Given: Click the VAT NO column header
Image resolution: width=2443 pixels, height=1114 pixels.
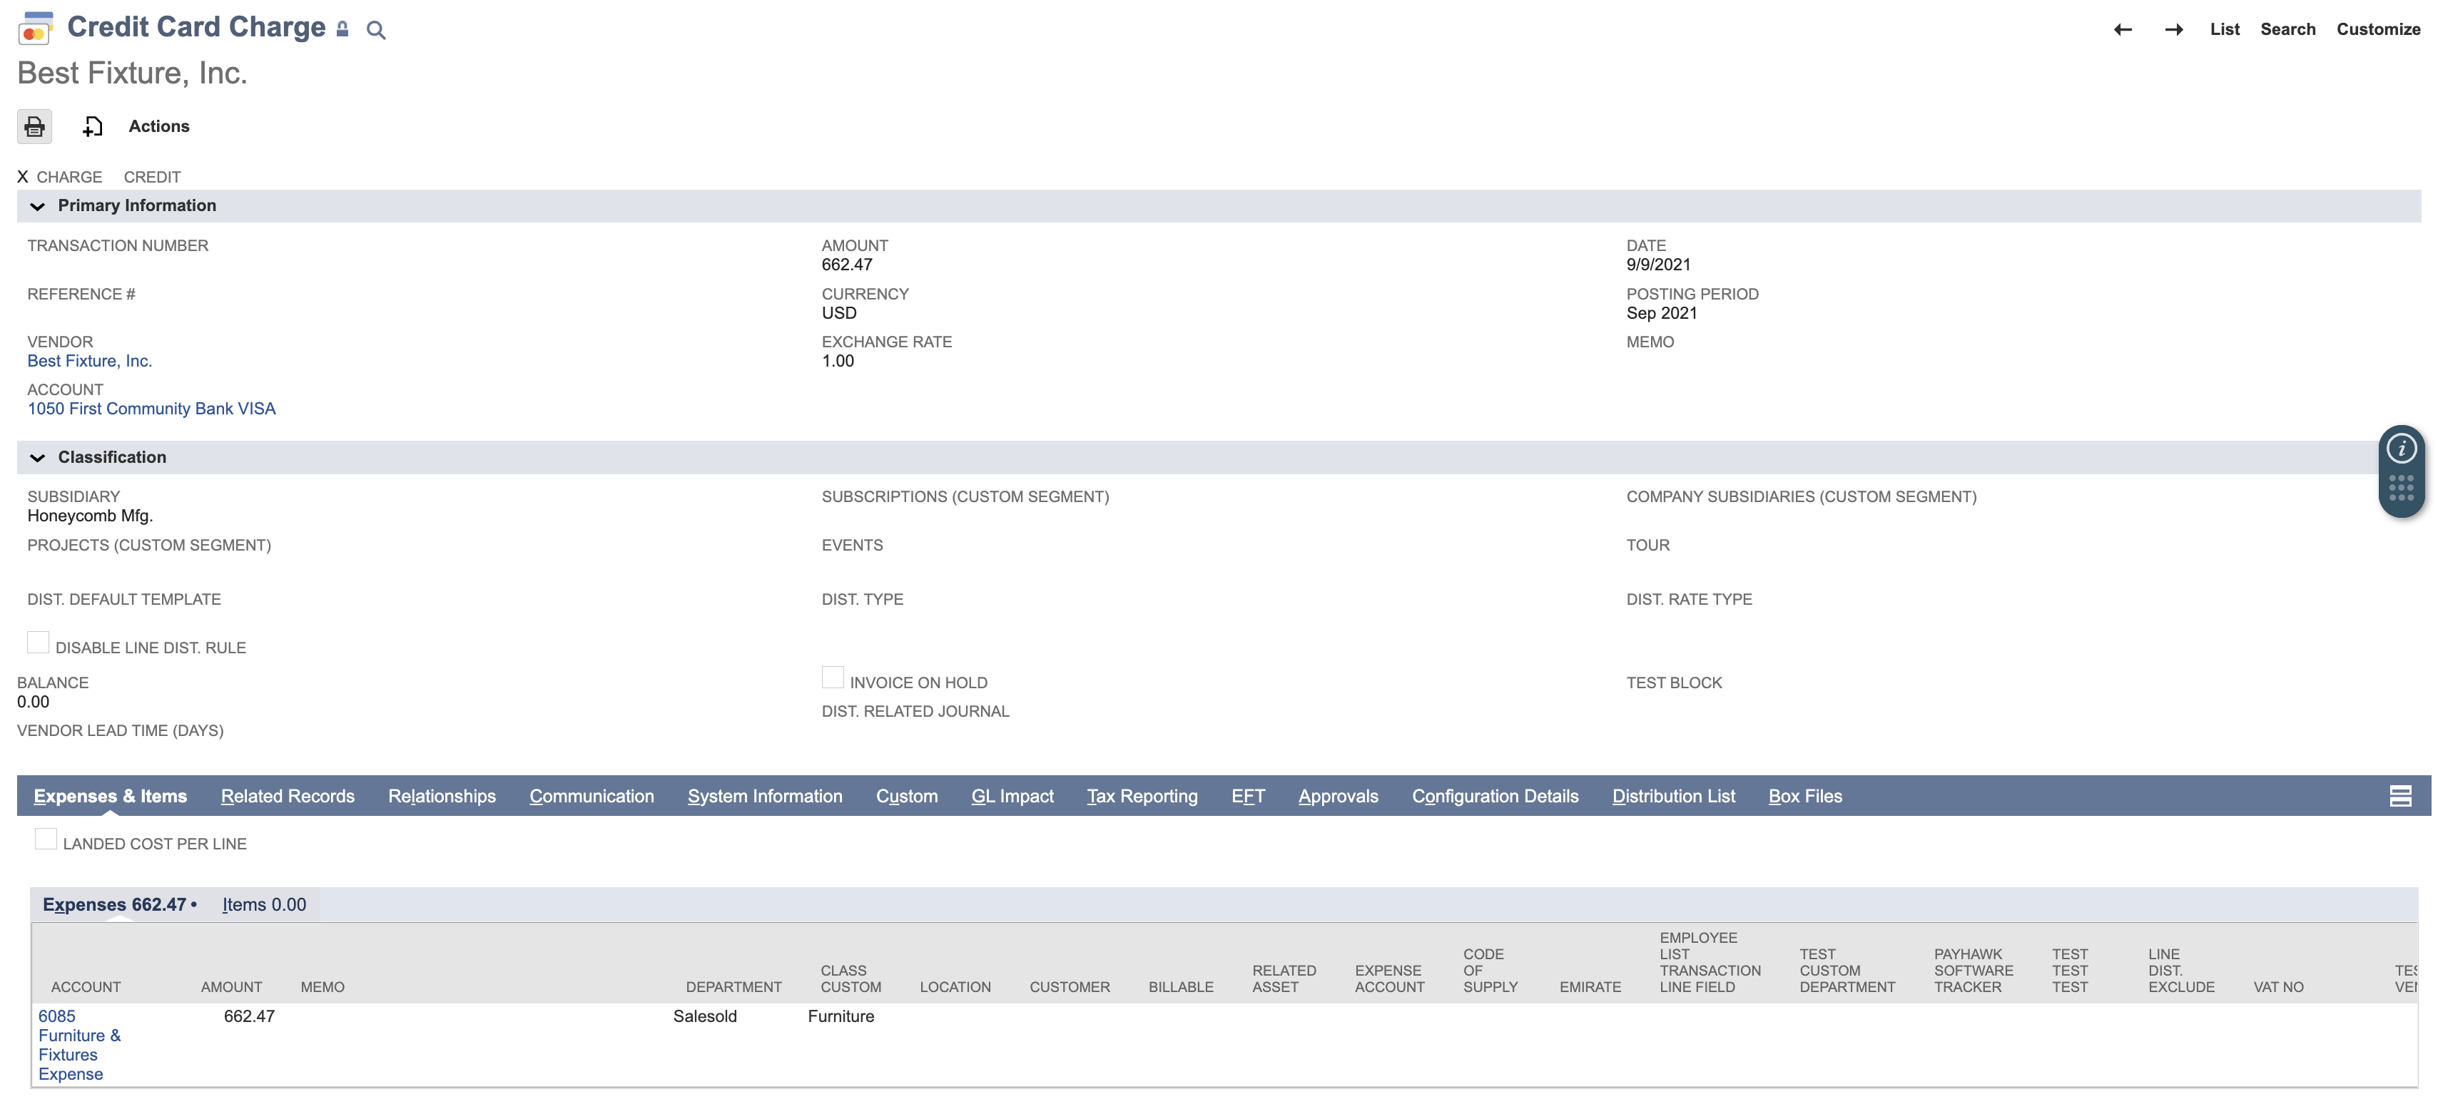Looking at the screenshot, I should (x=2278, y=987).
